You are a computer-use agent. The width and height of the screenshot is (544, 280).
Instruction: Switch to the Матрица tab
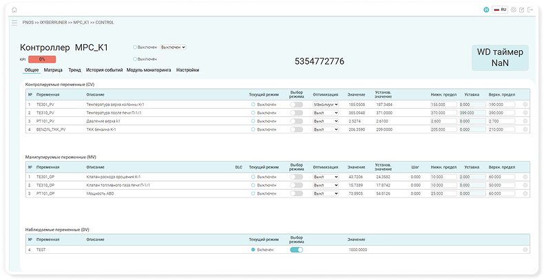click(x=53, y=70)
